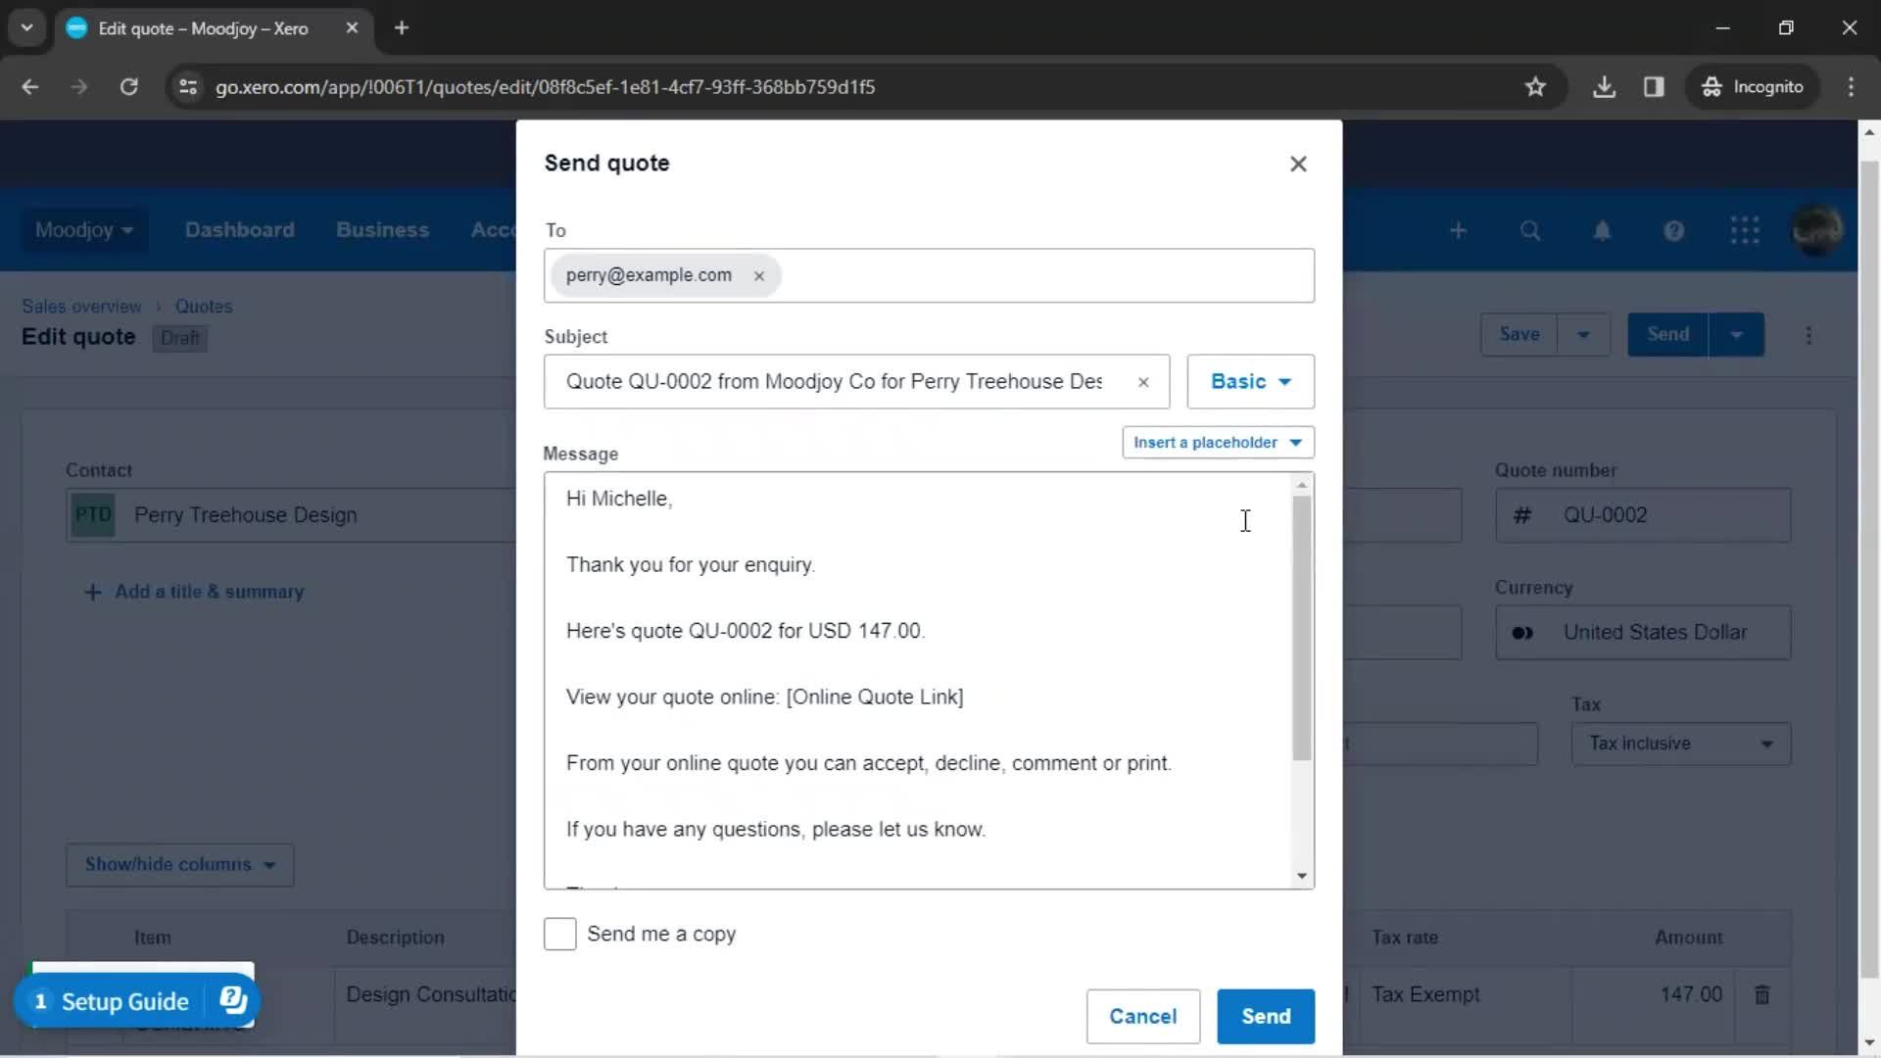Viewport: 1881px width, 1058px height.
Task: Click the To recipients field
Action: (929, 275)
